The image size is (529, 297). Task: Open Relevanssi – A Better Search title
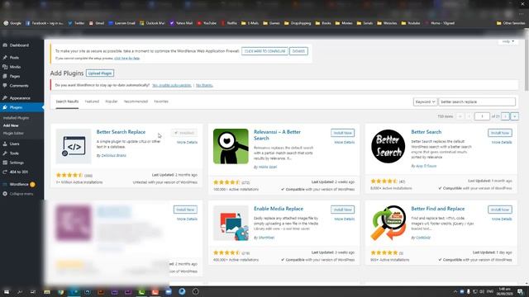pos(277,135)
